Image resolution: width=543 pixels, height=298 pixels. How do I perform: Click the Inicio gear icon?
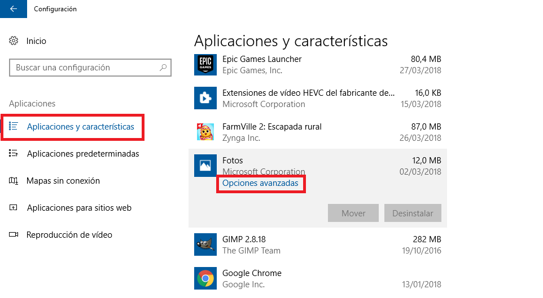14,41
